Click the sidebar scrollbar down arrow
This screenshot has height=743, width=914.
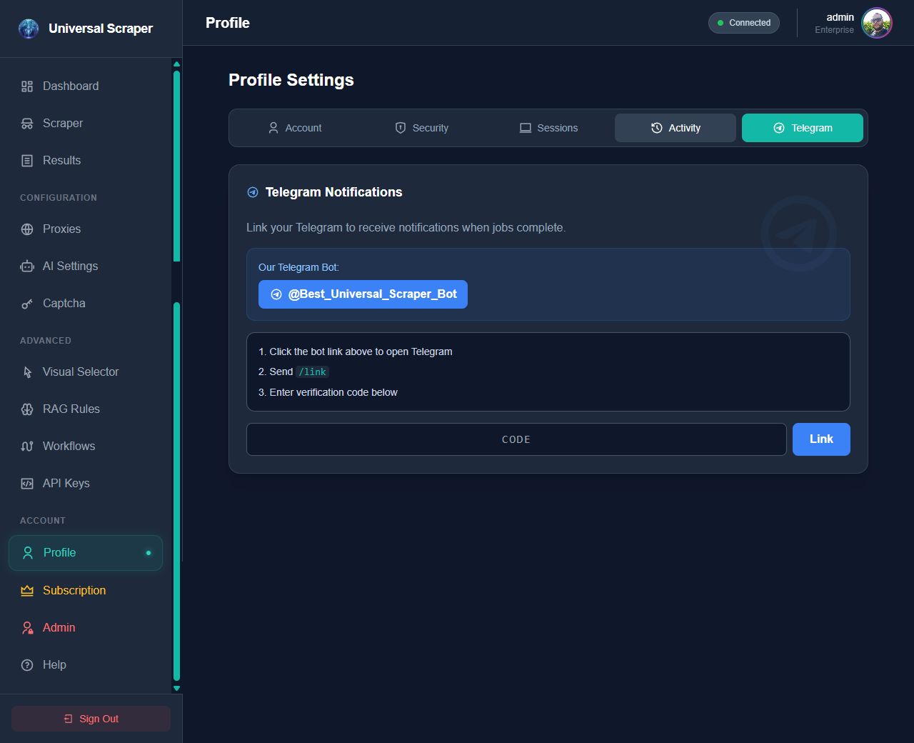[176, 689]
